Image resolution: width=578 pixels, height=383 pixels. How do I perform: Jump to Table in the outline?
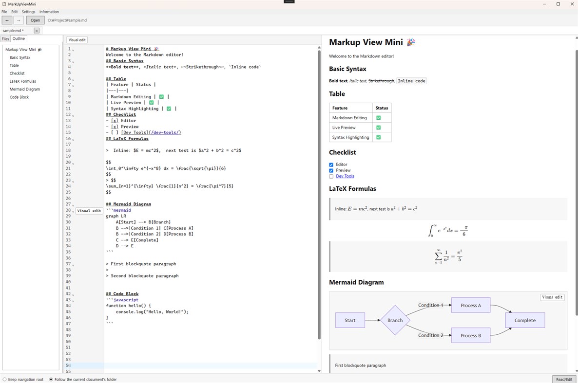pos(14,65)
